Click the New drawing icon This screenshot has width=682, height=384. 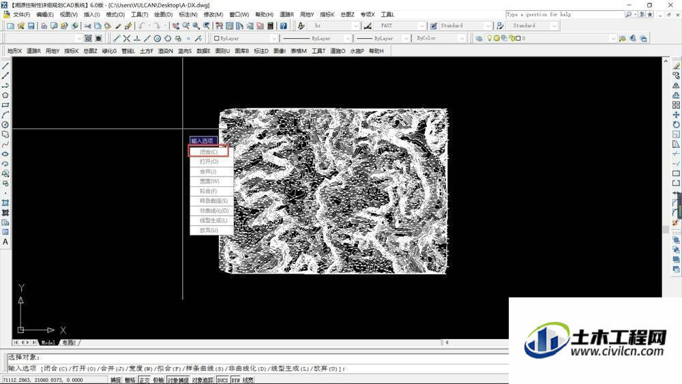tap(10, 26)
